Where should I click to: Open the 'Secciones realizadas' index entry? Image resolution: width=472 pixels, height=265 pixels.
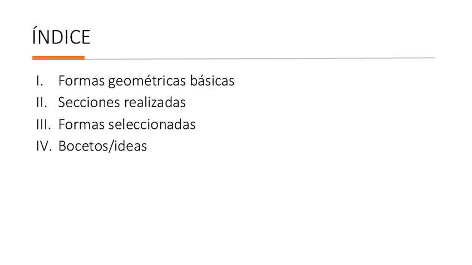pyautogui.click(x=121, y=103)
